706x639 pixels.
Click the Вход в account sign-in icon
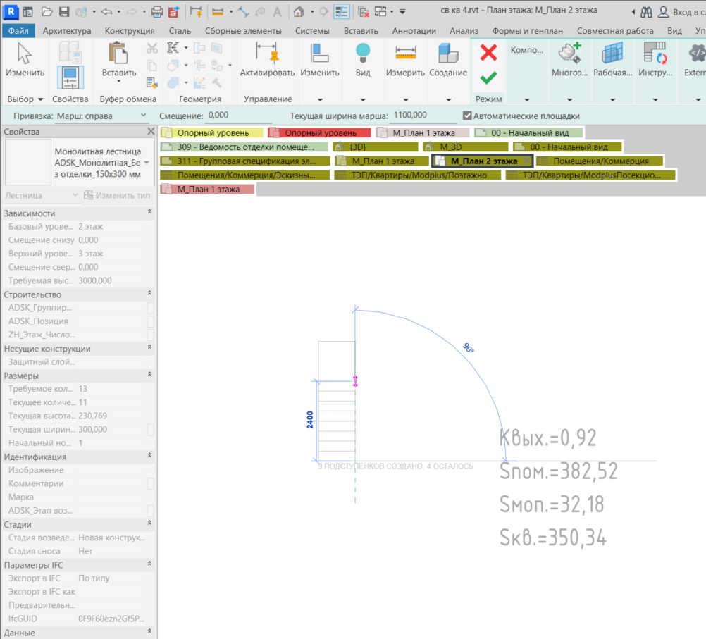click(663, 12)
